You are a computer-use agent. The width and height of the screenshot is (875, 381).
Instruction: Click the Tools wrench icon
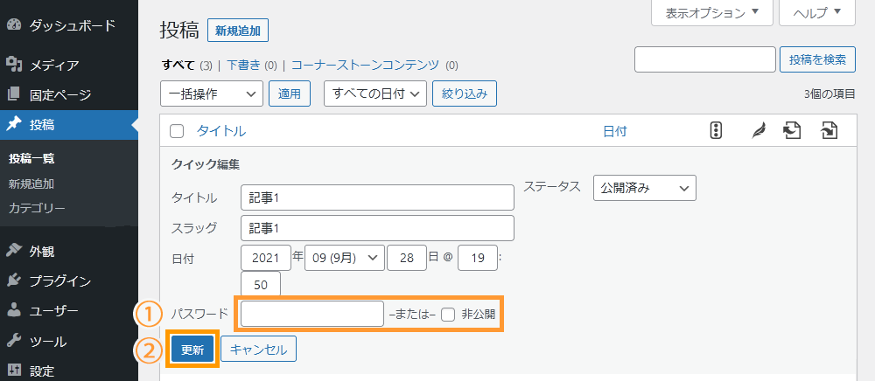(x=14, y=340)
